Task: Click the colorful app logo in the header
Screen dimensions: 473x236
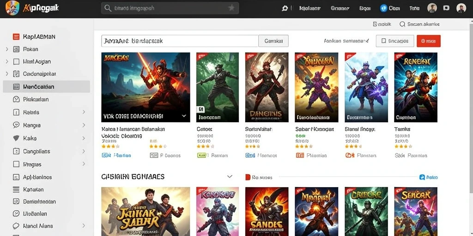Action: 12,8
